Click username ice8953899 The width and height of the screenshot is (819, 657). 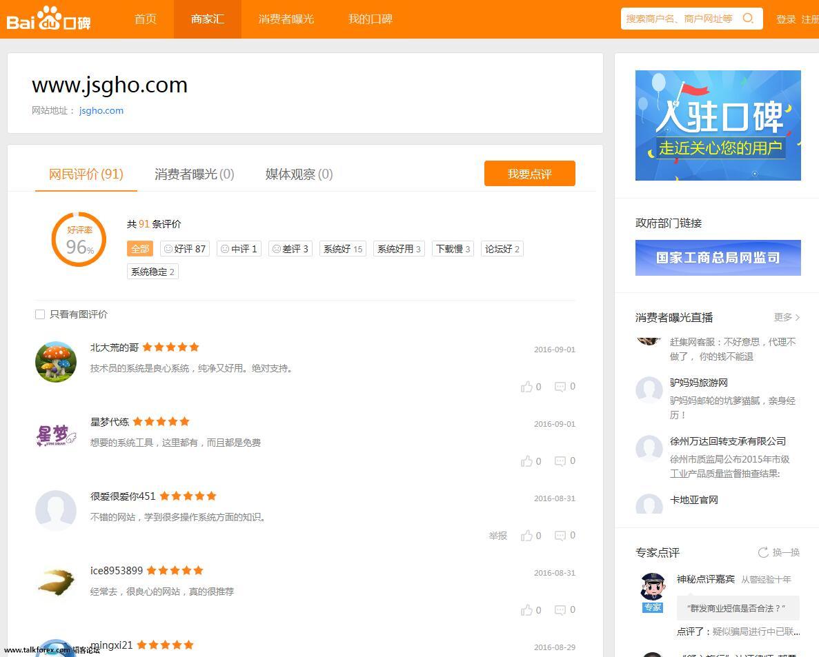tap(117, 570)
